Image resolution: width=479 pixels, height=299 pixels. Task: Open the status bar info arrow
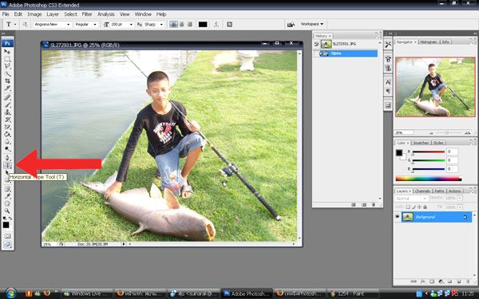124,244
